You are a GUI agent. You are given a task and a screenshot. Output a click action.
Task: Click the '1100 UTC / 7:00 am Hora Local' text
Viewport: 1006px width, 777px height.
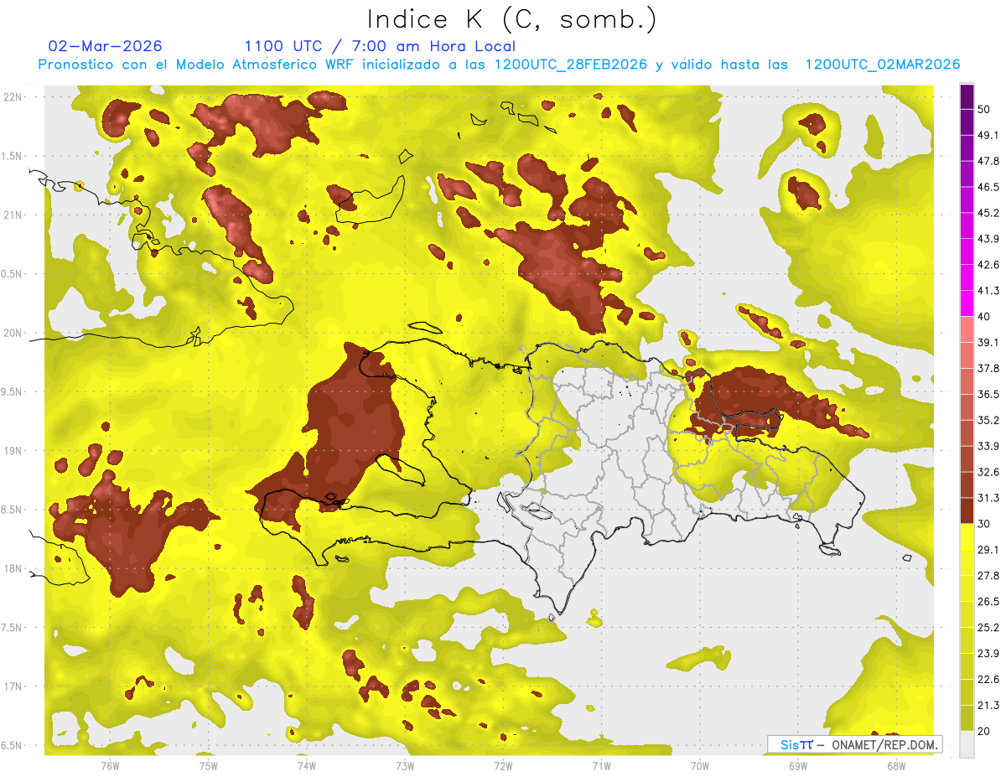click(380, 46)
